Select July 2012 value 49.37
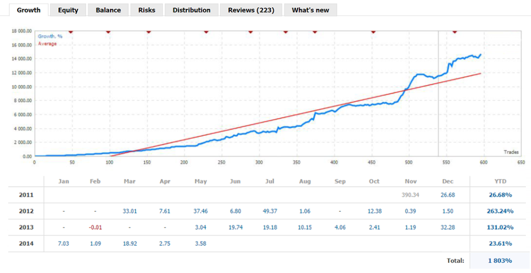The image size is (531, 273). 270,211
